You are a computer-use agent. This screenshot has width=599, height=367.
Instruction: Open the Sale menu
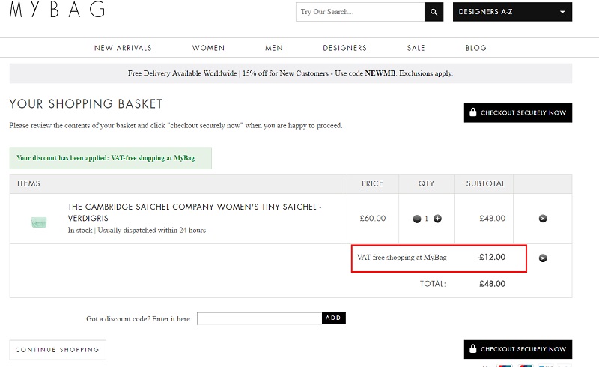pos(416,48)
